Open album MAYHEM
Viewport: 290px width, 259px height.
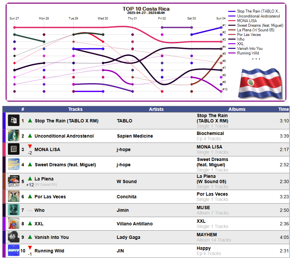coord(207,235)
